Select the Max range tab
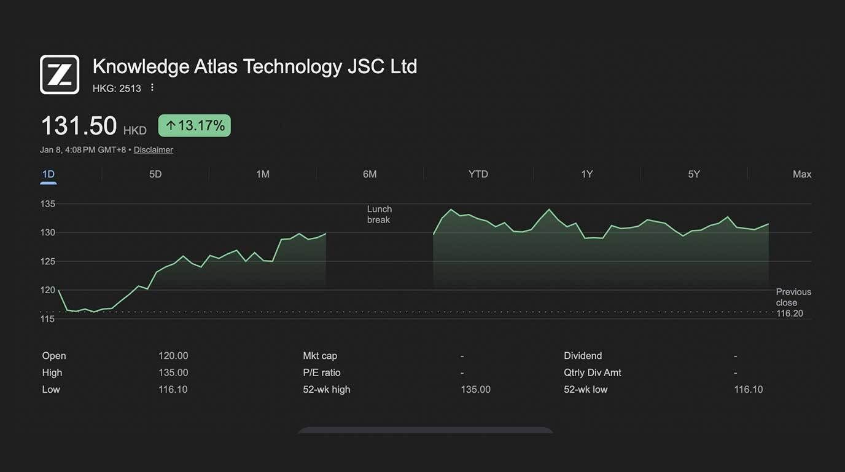 (x=802, y=175)
